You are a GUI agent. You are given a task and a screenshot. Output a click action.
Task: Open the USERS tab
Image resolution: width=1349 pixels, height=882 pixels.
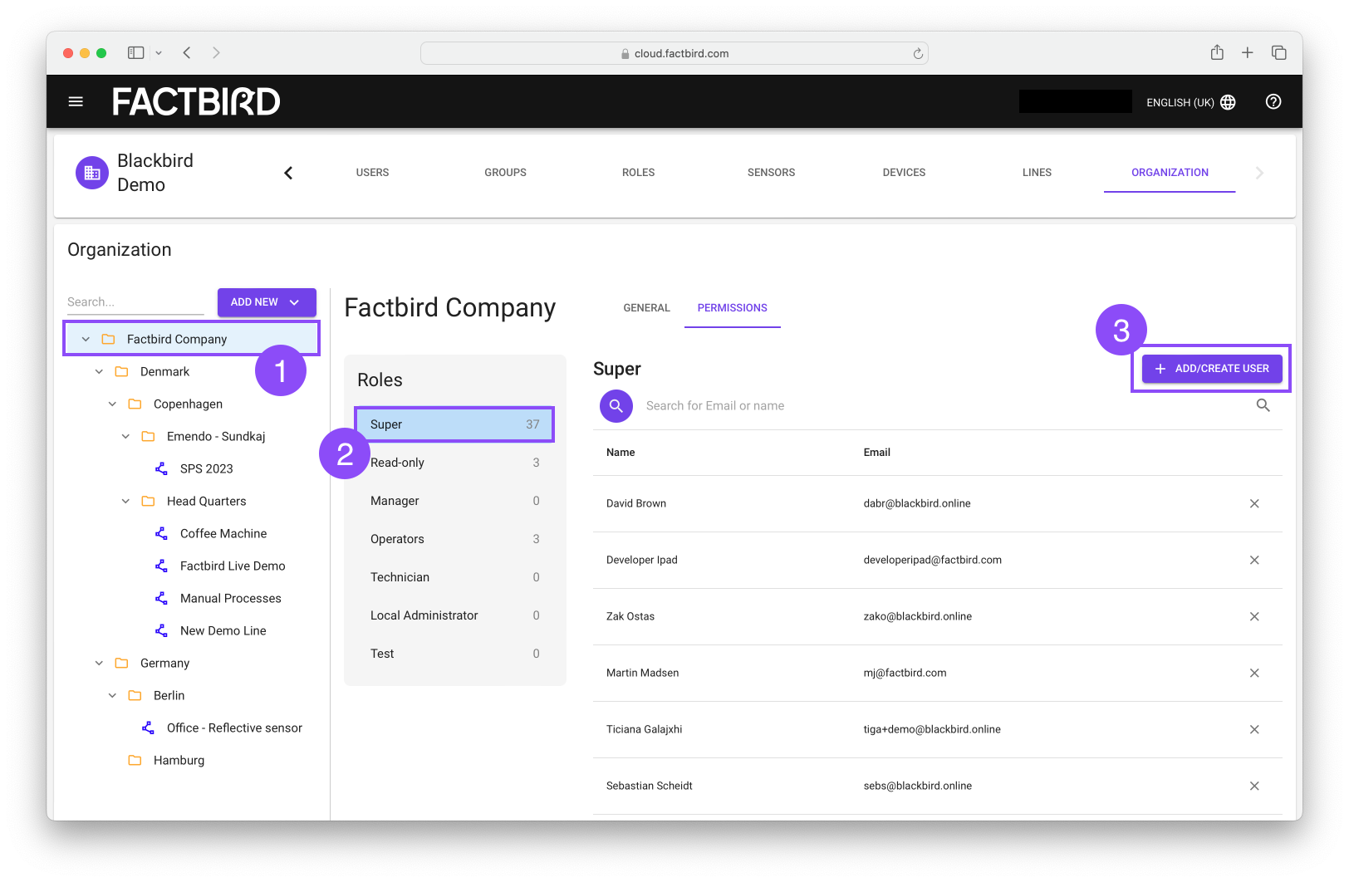372,173
